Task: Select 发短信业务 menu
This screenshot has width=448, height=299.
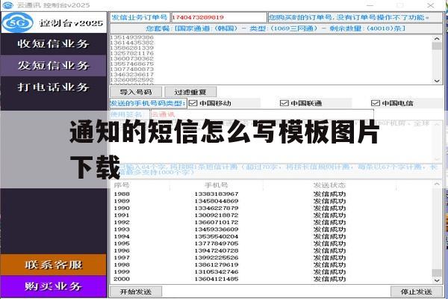Action: pos(54,66)
